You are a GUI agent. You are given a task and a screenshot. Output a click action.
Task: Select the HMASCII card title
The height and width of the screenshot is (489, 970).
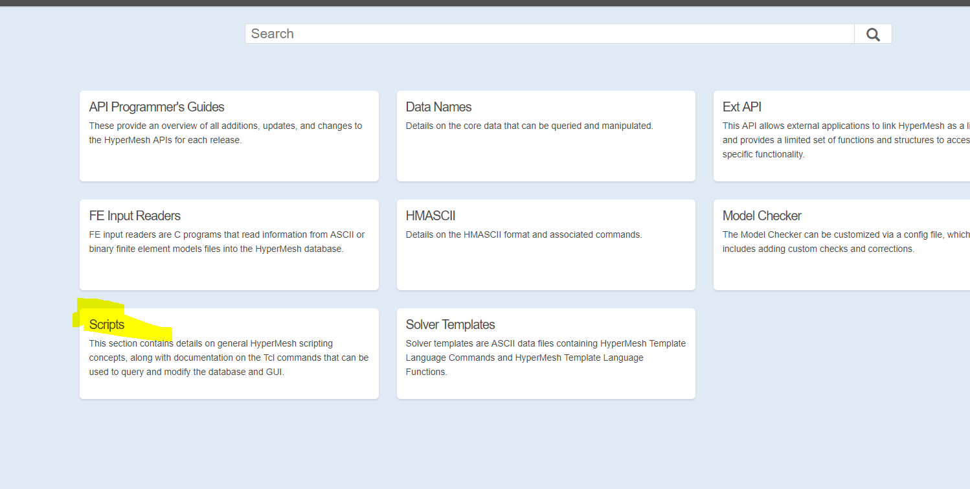(431, 216)
